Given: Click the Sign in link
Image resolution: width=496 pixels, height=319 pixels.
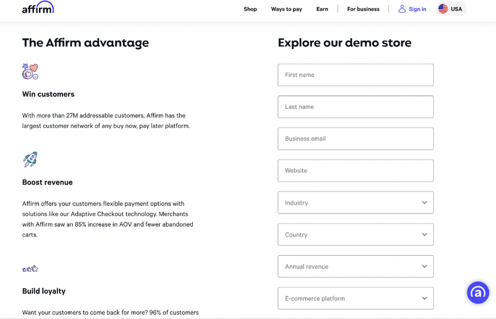Looking at the screenshot, I should (417, 9).
